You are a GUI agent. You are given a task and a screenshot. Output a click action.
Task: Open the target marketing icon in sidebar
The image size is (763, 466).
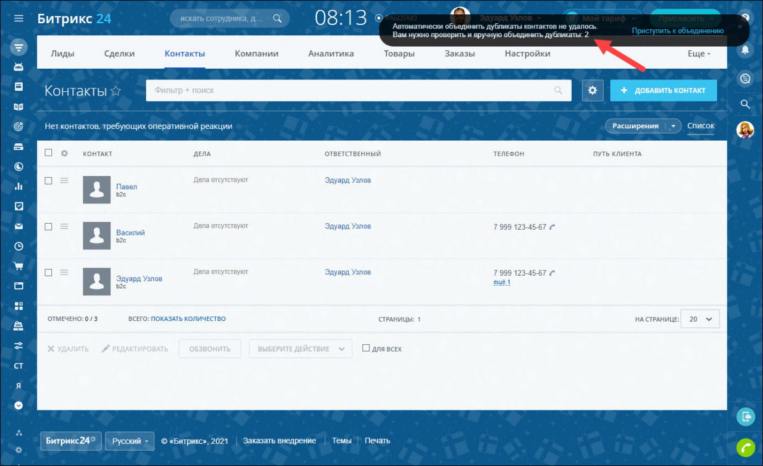click(x=18, y=126)
